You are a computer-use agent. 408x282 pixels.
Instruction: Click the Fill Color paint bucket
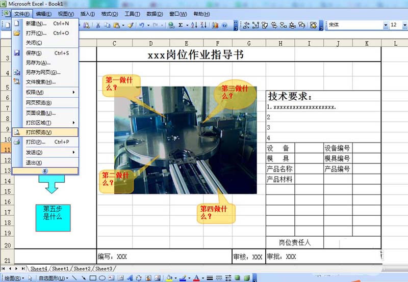[170, 278]
